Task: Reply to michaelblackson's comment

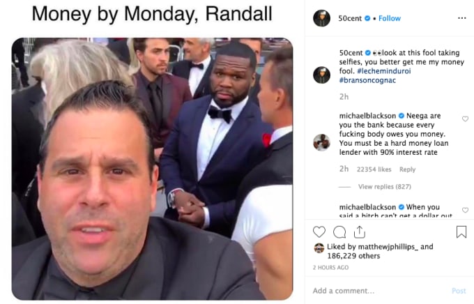Action: (407, 169)
